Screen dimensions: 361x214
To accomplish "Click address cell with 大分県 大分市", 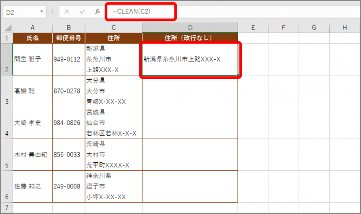I will 114,91.
